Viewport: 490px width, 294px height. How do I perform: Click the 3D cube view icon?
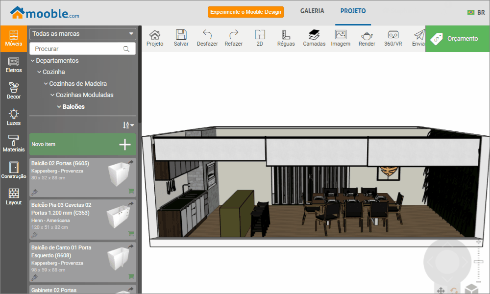click(471, 289)
